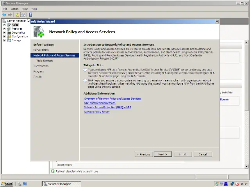Expand the Storage tree node
Image resolution: width=250 pixels, height=187 pixels.
coord(4,41)
